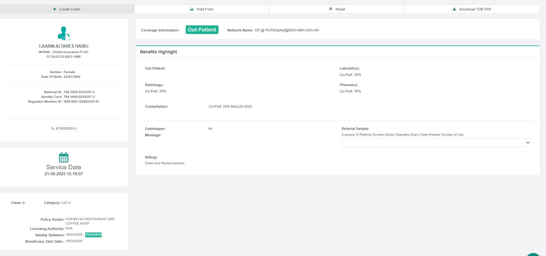Click the printer icon for Print Form
Screen dimensions: 546x256
(192, 9)
